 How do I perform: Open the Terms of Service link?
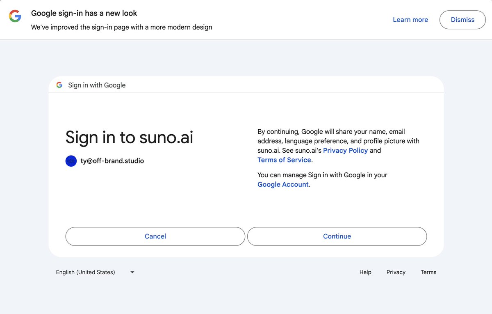pyautogui.click(x=285, y=160)
